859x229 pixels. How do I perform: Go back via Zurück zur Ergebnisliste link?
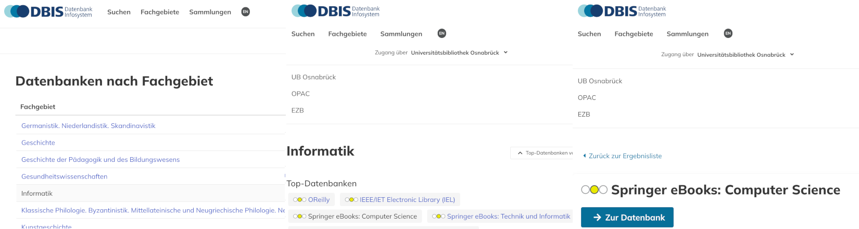coord(625,156)
